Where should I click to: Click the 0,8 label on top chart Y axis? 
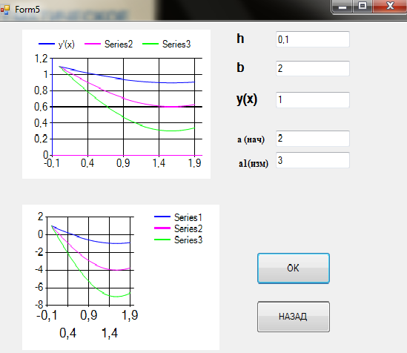coord(41,90)
